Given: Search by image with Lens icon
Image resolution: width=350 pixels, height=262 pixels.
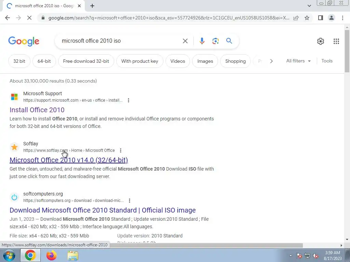Looking at the screenshot, I should (x=215, y=41).
